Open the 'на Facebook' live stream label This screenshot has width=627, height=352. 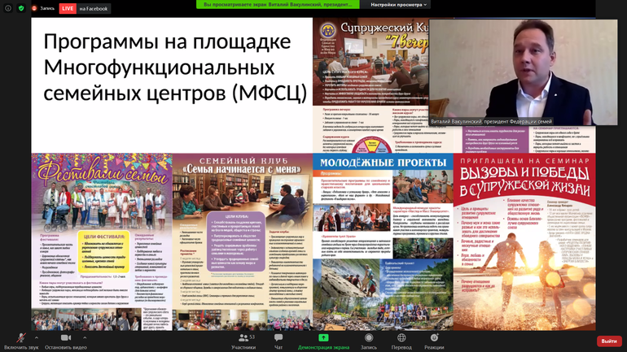93,8
